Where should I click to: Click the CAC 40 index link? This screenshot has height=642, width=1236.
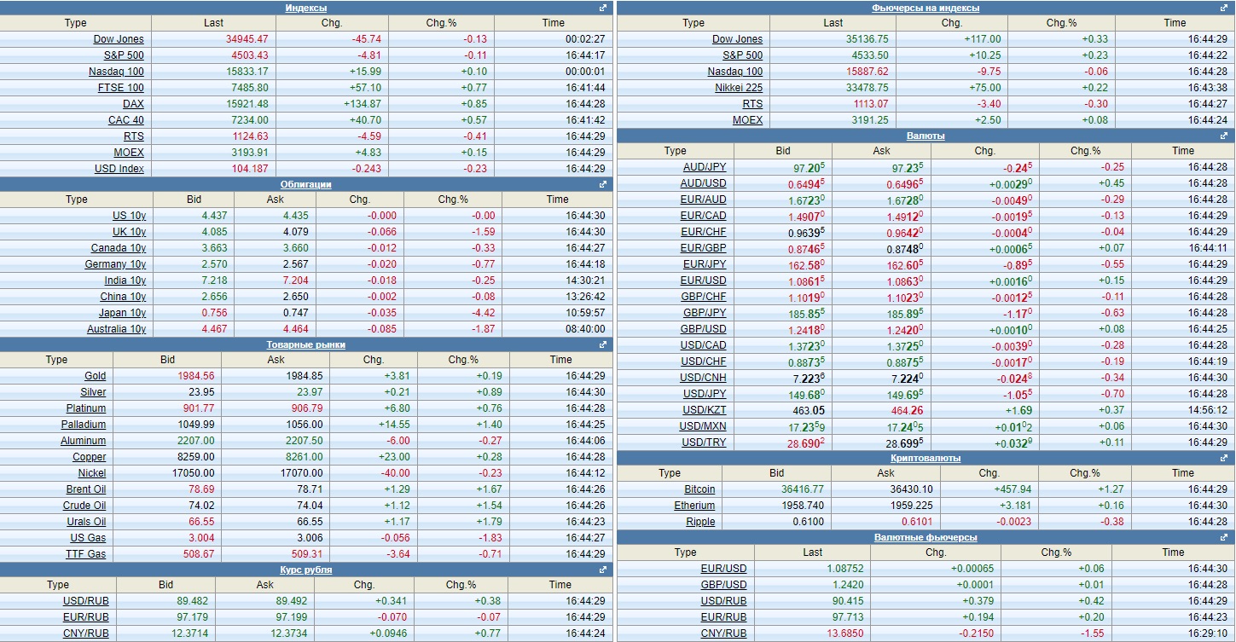point(125,120)
